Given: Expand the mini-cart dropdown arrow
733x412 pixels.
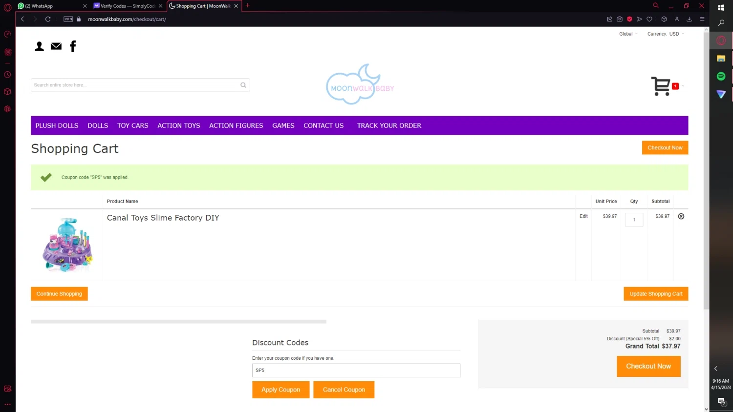Looking at the screenshot, I should 683,86.
